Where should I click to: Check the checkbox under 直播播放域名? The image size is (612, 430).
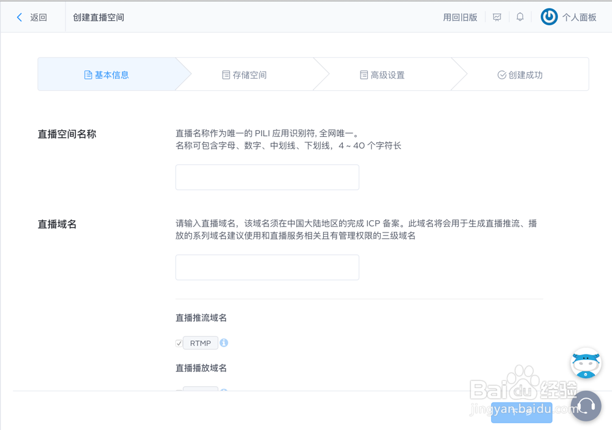click(x=178, y=390)
